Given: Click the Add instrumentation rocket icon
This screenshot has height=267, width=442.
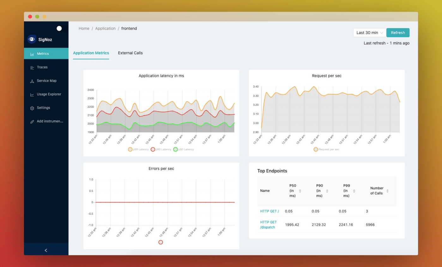Looking at the screenshot, I should 32,122.
